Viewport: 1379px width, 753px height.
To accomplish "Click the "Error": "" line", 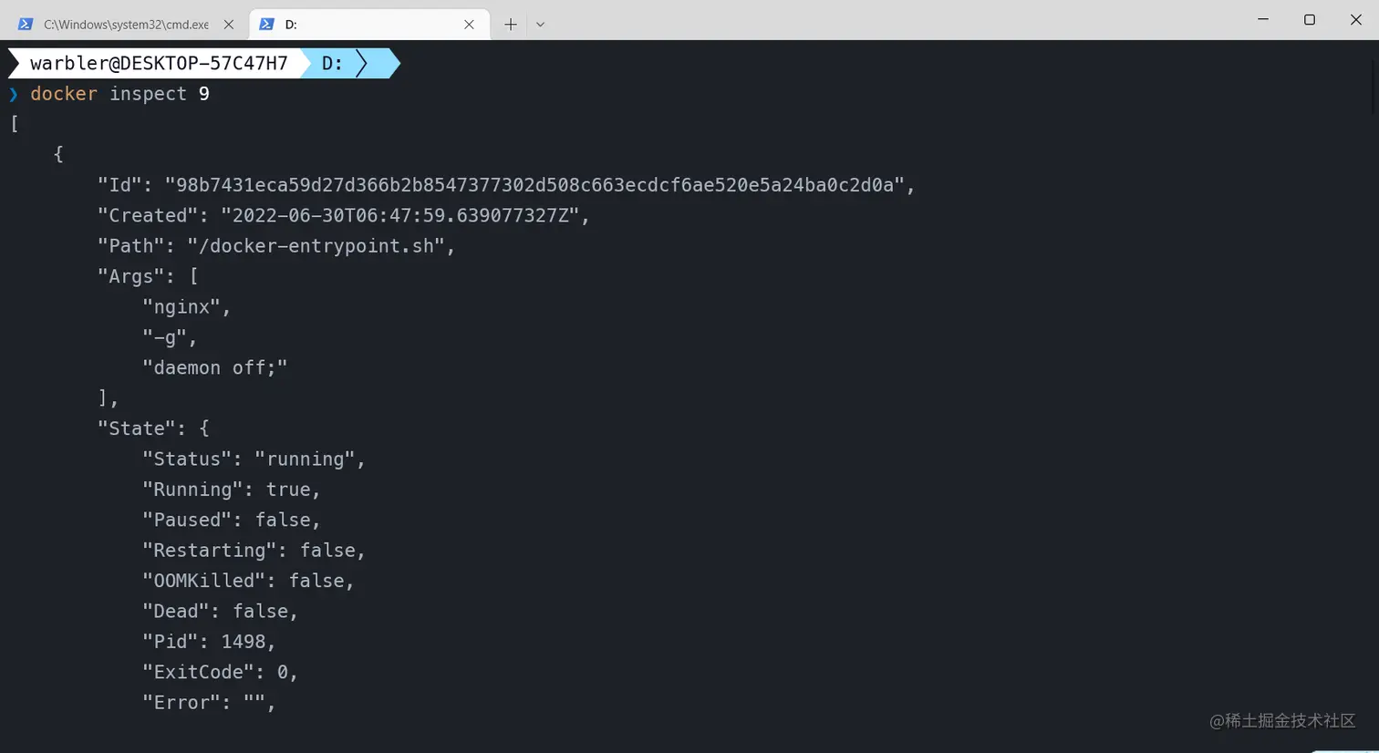I will pos(209,703).
